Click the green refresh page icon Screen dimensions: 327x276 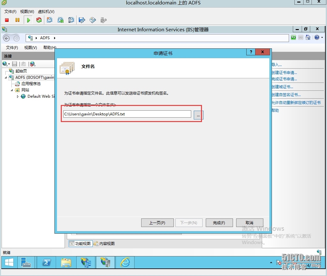(x=293, y=38)
